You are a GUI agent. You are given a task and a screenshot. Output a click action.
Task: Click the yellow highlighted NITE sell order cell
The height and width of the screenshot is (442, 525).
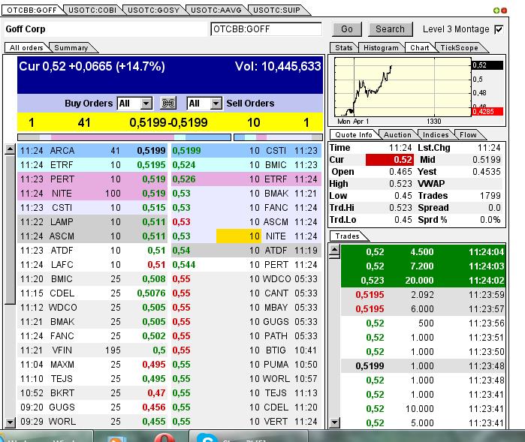pos(238,236)
